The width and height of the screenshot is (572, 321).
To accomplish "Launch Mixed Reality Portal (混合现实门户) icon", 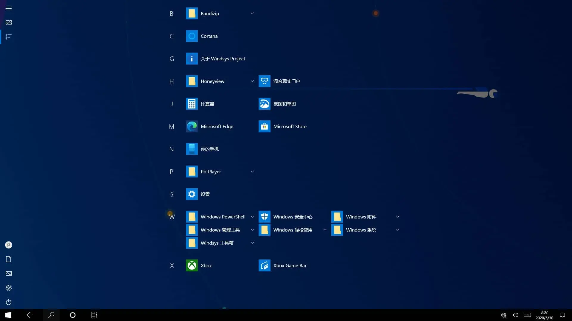I will tap(264, 81).
